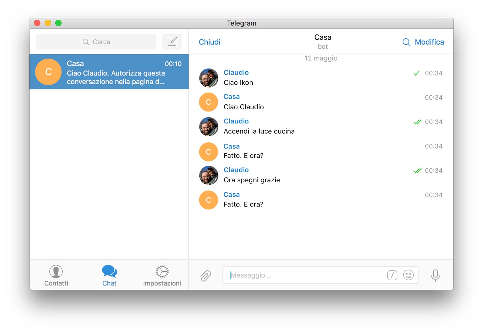Click the Modifica button
Viewport: 483px width, 332px height.
429,42
